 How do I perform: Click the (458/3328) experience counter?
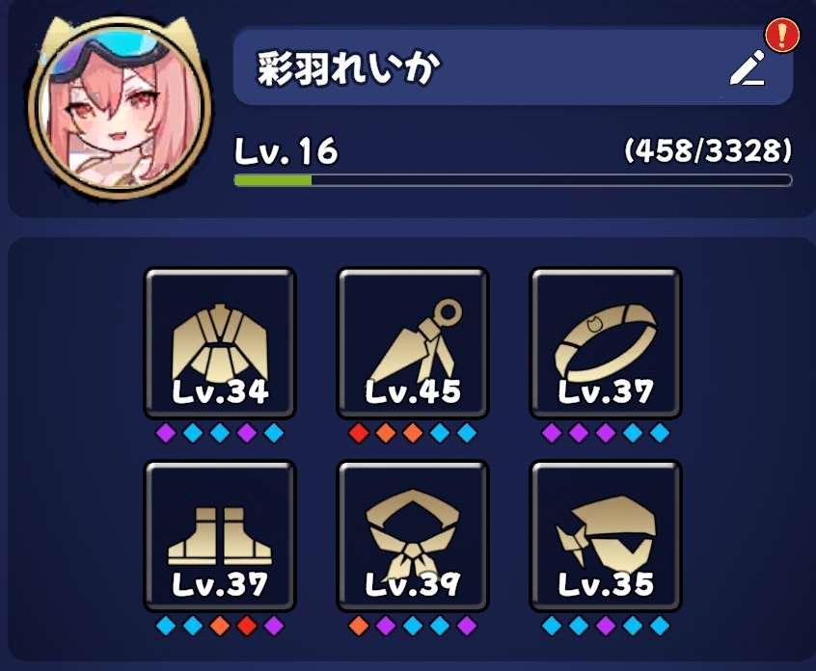[x=708, y=150]
